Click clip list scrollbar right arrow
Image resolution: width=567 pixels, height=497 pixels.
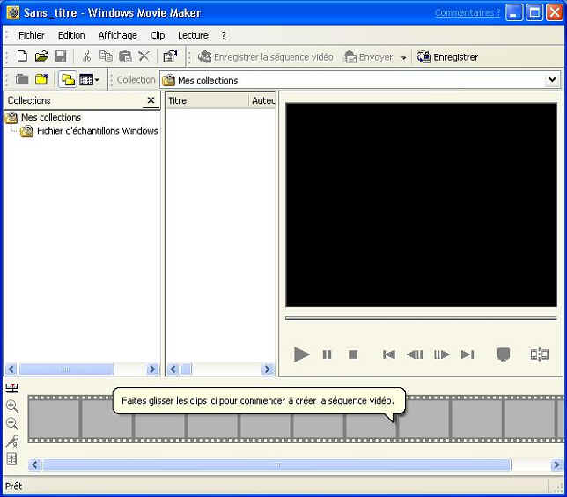click(x=268, y=369)
